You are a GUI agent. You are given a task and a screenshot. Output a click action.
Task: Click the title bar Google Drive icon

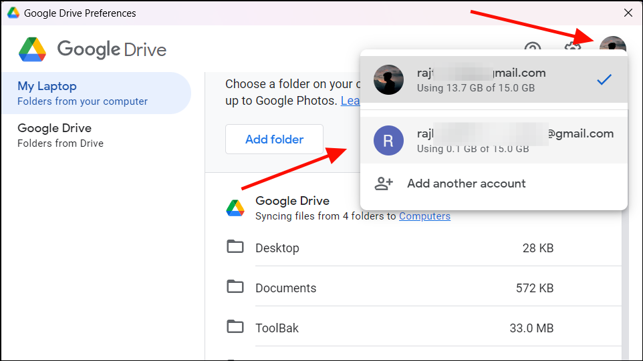point(13,13)
